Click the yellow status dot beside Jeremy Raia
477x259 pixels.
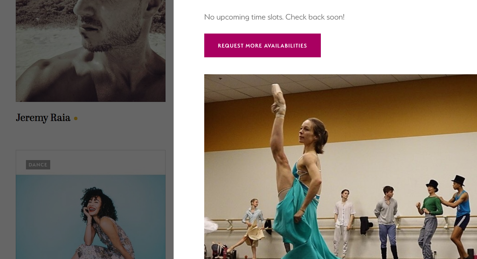[x=76, y=118]
